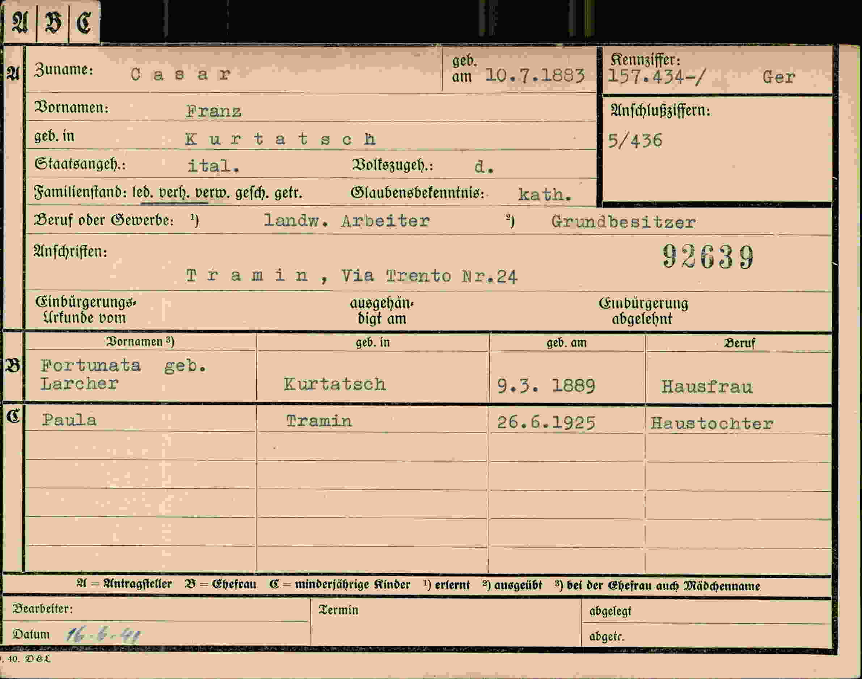This screenshot has height=679, width=862.
Task: Click child's birthplace 'Tramin' in section C
Action: coord(319,421)
